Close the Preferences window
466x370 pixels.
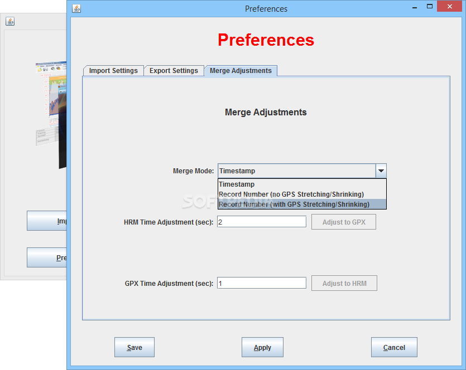pos(449,6)
